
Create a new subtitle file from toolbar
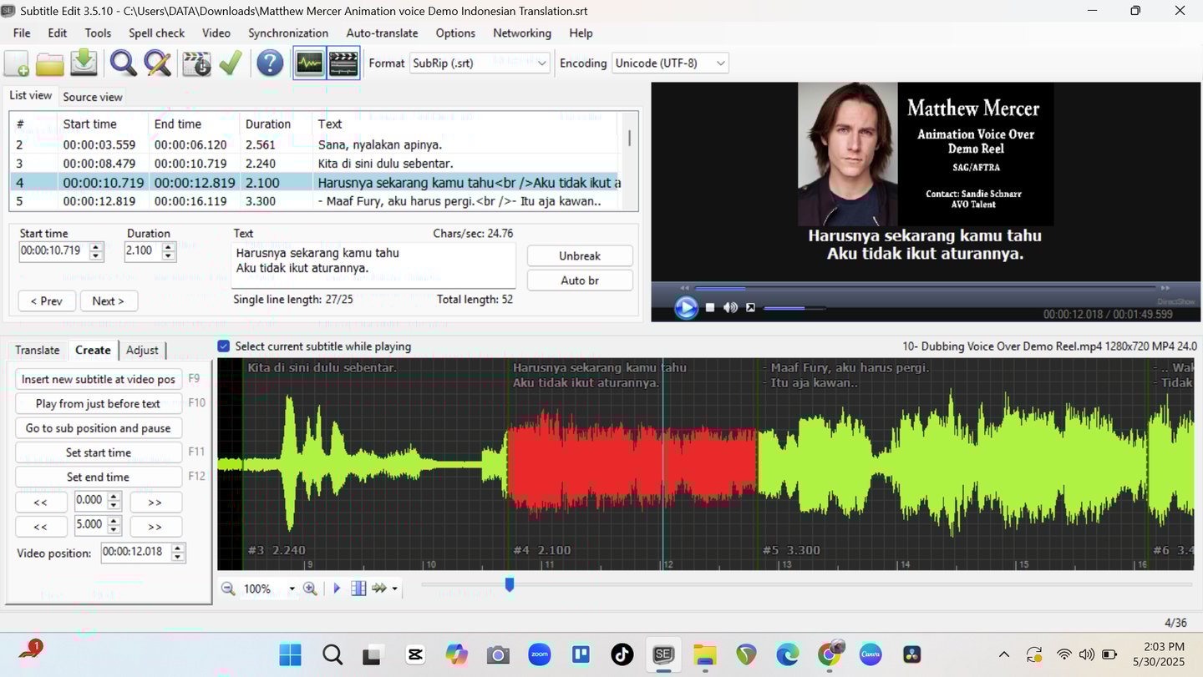[18, 63]
